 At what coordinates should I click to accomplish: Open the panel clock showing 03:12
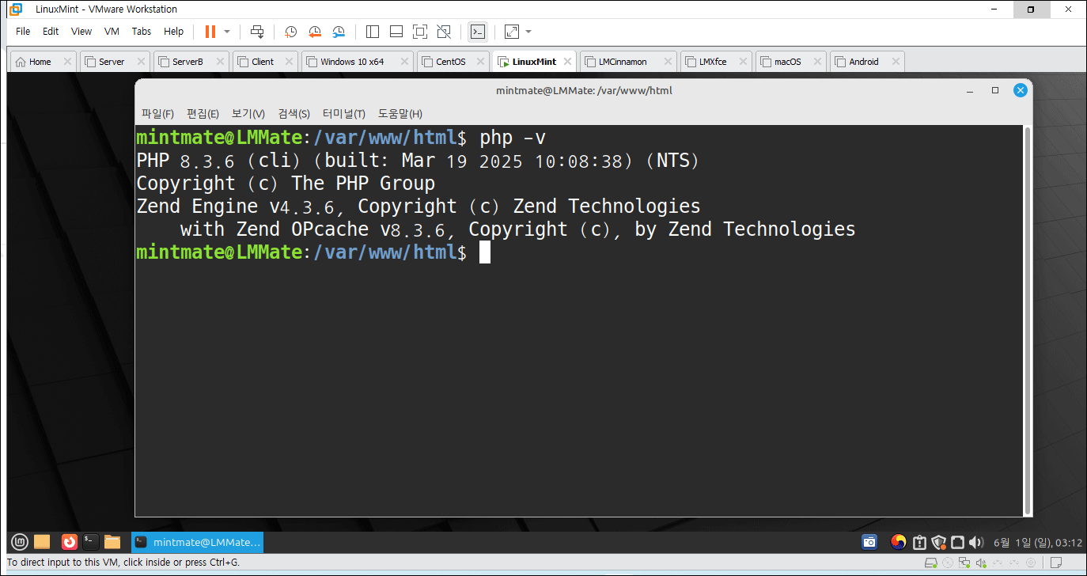click(1037, 542)
